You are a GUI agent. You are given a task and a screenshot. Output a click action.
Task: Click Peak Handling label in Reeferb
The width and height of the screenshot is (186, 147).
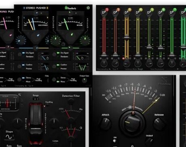pos(73,80)
